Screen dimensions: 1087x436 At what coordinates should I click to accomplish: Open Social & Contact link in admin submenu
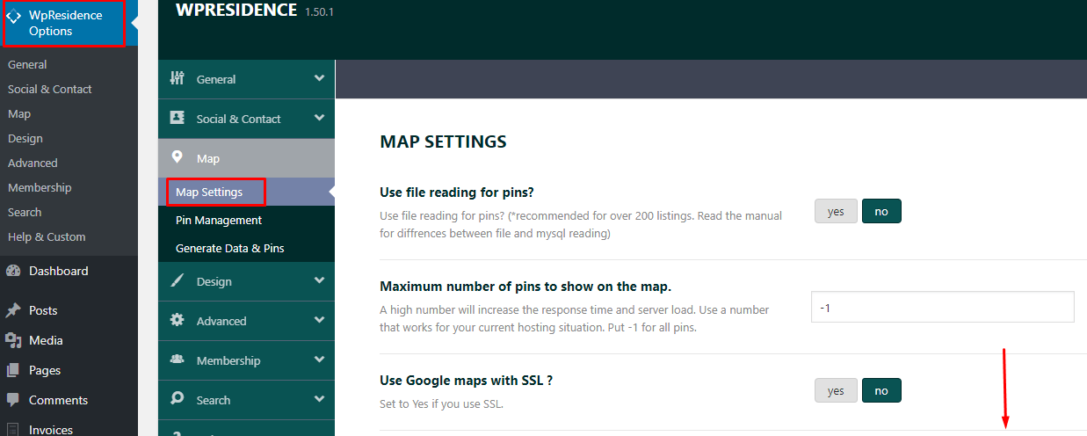coord(50,89)
